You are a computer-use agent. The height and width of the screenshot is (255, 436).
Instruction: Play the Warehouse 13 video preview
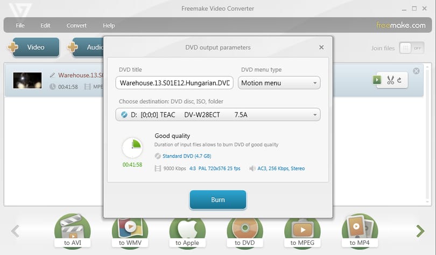click(377, 80)
